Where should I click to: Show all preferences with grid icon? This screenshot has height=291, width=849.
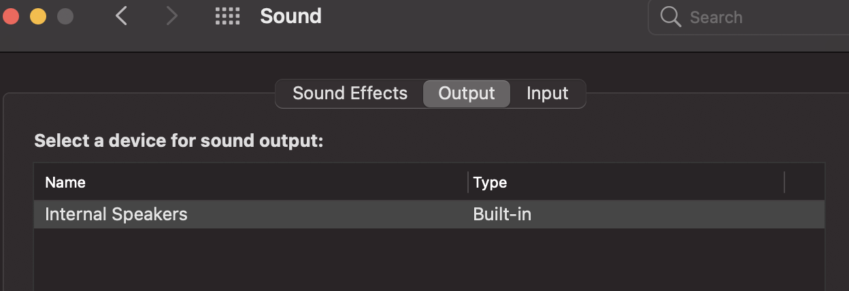click(x=227, y=16)
